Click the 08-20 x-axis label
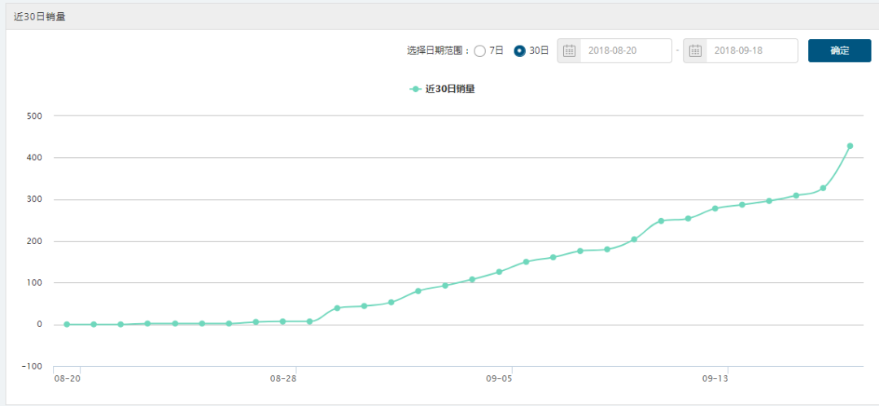 pyautogui.click(x=67, y=378)
